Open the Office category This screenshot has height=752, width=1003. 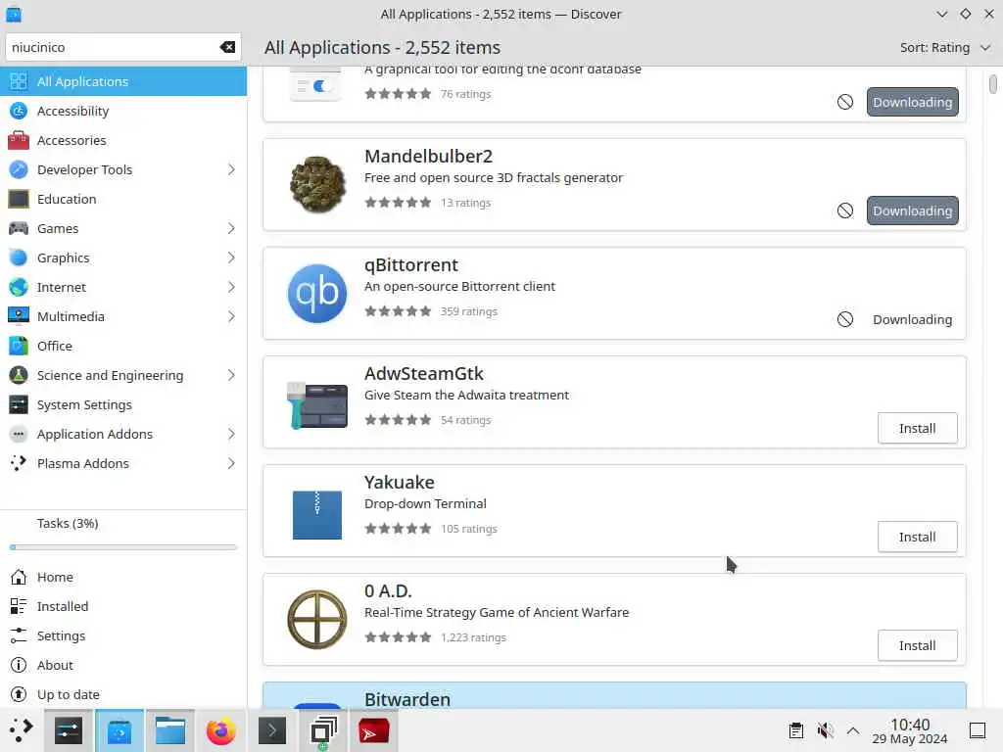tap(123, 347)
